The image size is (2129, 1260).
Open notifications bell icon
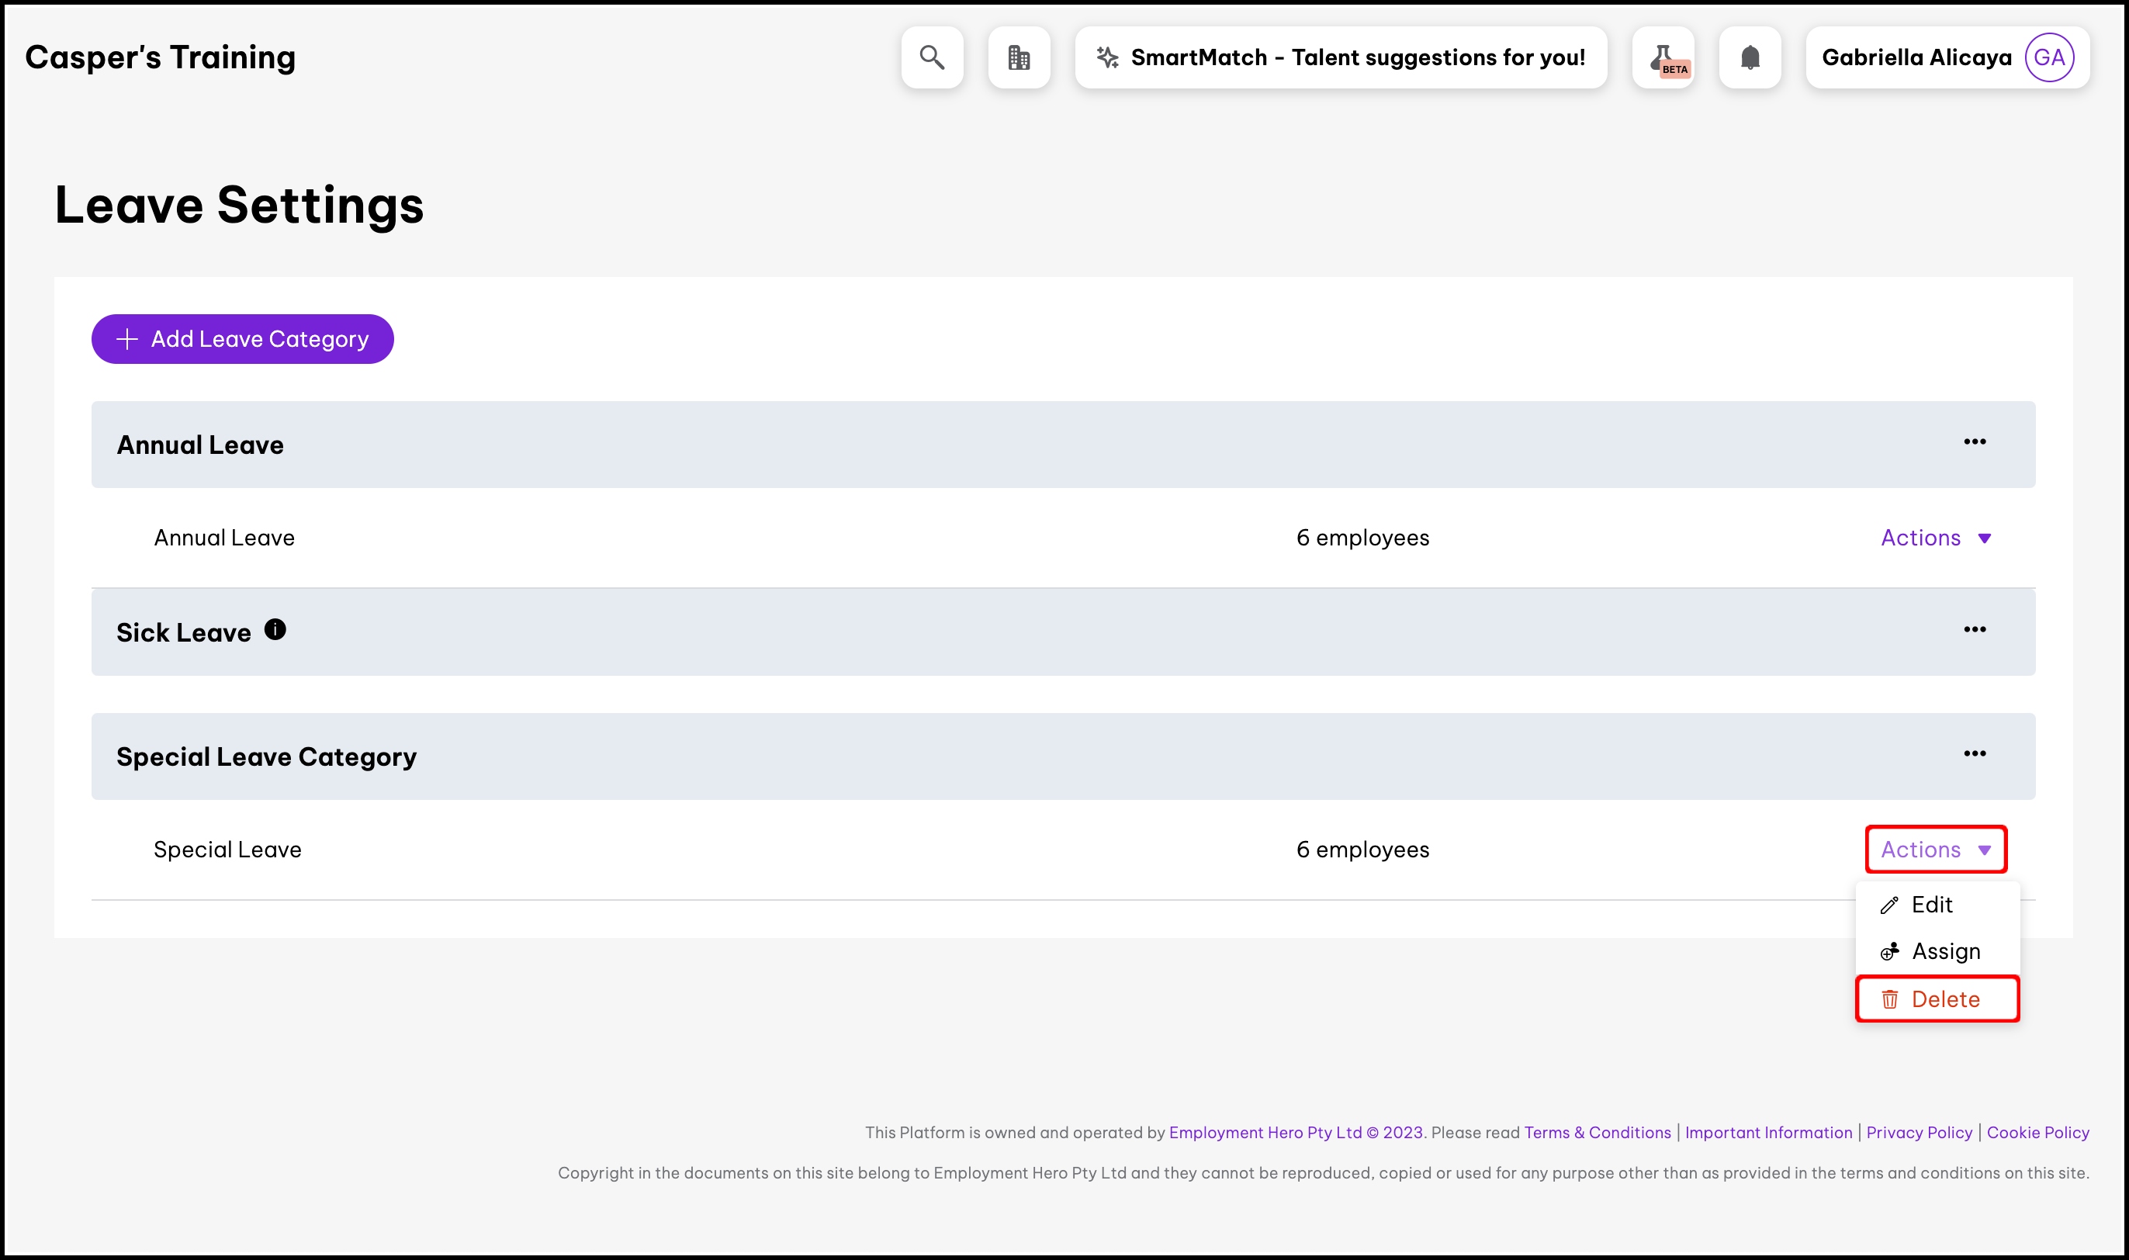pos(1750,57)
